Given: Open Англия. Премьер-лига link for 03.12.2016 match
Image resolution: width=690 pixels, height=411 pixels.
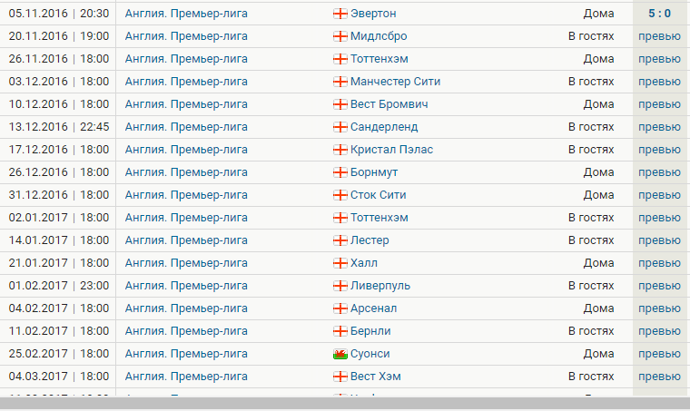Looking at the screenshot, I should pyautogui.click(x=186, y=82).
